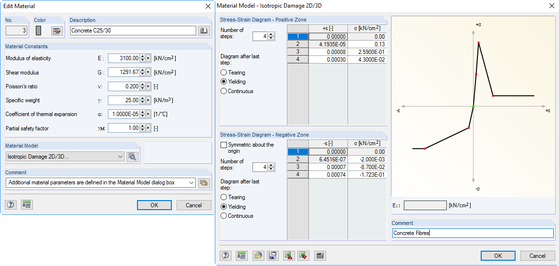Click the material No. field
559x266 pixels.
click(x=16, y=31)
